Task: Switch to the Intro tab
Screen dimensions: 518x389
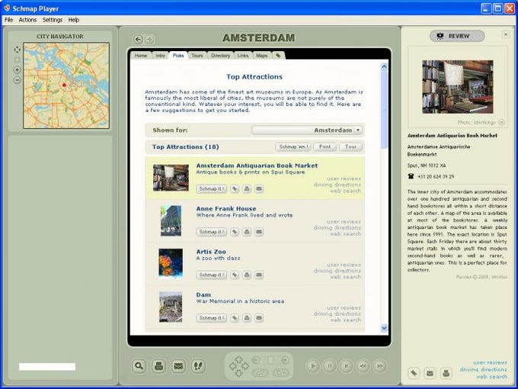Action: click(160, 56)
